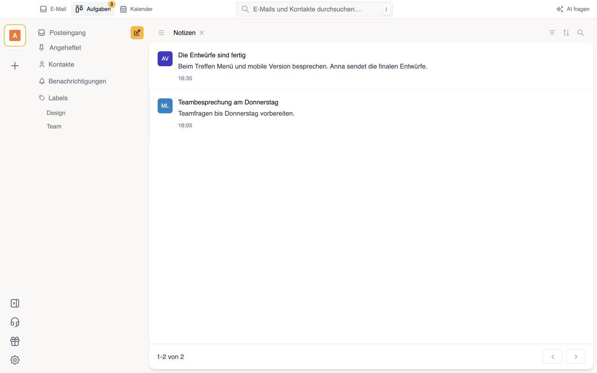Viewport: 597px width, 373px height.
Task: Switch to the E-Mail tab
Action: (x=53, y=9)
